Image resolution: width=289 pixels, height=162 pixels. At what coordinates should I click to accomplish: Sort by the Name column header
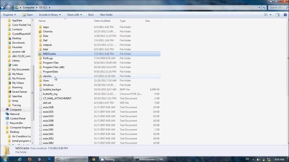click(42, 21)
